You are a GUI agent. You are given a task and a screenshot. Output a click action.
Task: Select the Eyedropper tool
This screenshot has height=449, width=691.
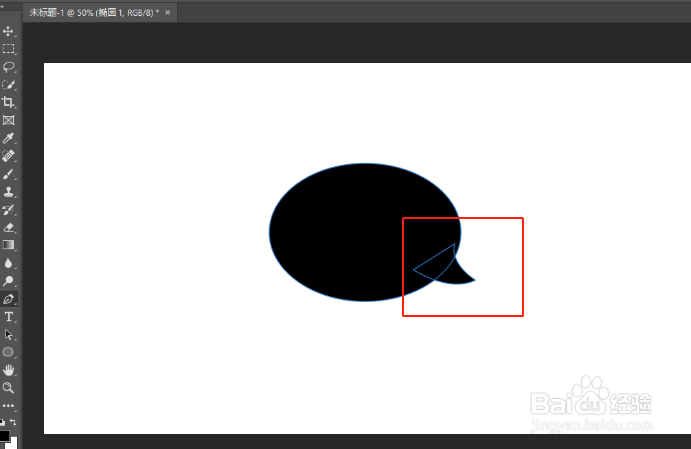click(x=8, y=139)
